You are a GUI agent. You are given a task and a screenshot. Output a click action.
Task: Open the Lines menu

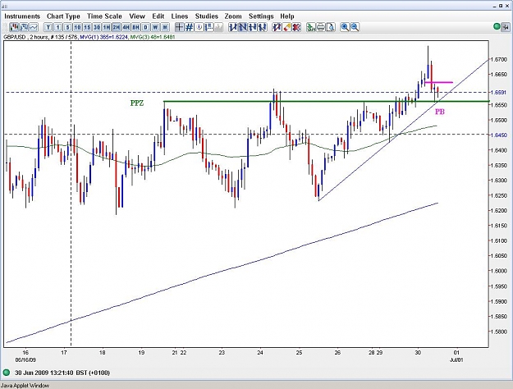(x=180, y=16)
